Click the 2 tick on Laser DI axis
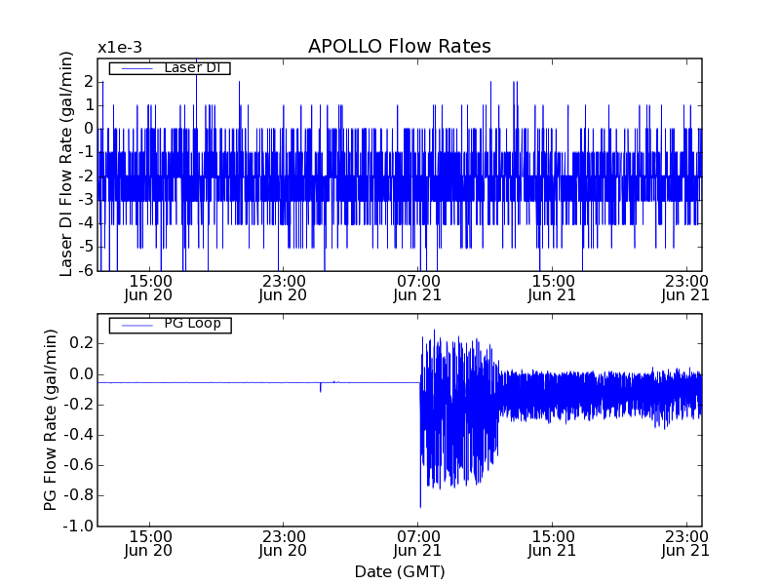The height and width of the screenshot is (585, 780). (89, 81)
